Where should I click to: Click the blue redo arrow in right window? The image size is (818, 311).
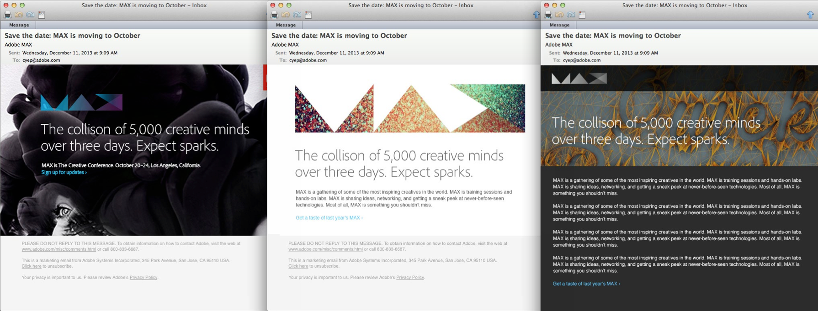pos(571,15)
